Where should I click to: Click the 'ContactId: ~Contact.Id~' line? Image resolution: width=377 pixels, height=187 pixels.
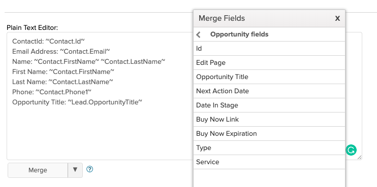tap(48, 41)
